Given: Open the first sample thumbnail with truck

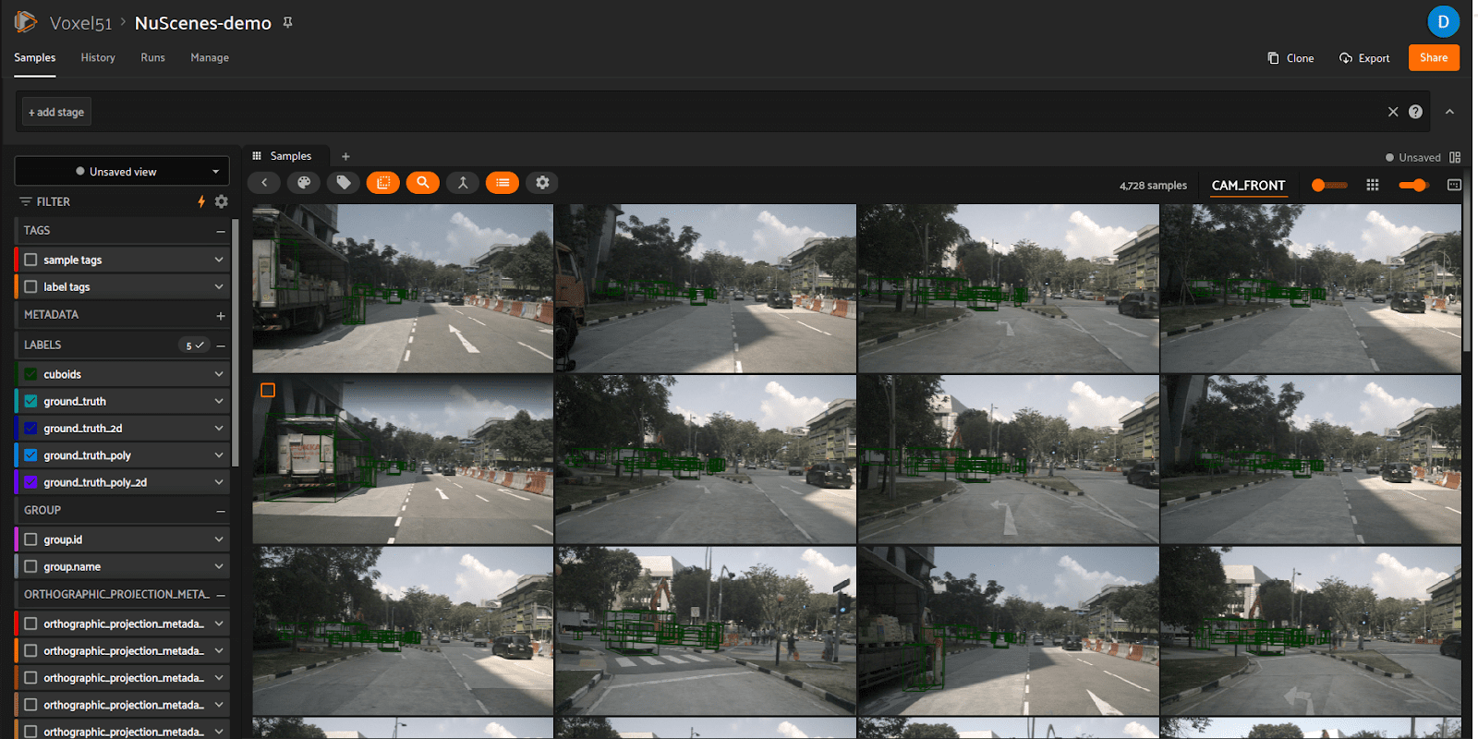Looking at the screenshot, I should 403,288.
